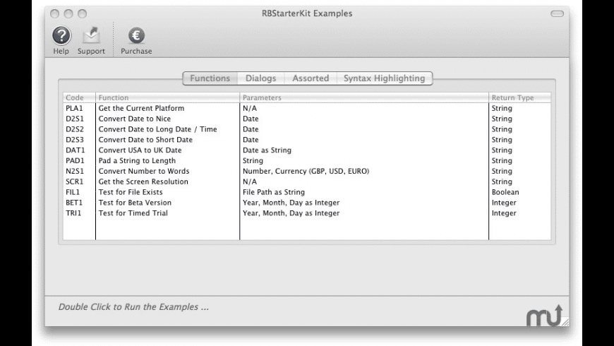
Task: Click the D2S2 code cell
Action: pos(74,129)
